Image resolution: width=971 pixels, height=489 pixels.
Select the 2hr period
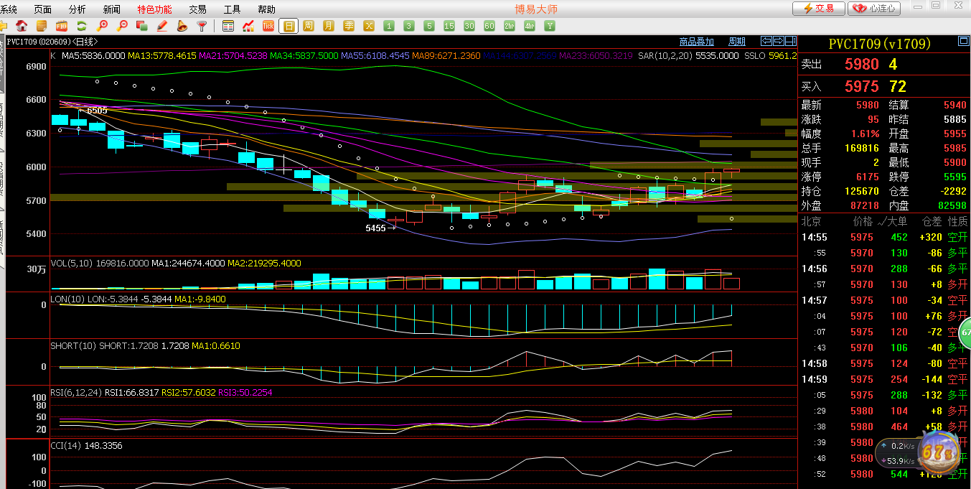(x=510, y=26)
